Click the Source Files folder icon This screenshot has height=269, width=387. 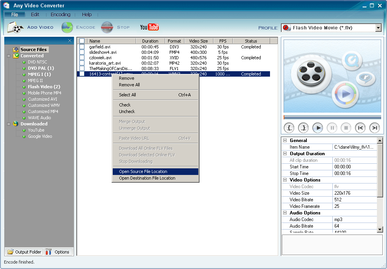[x=16, y=50]
